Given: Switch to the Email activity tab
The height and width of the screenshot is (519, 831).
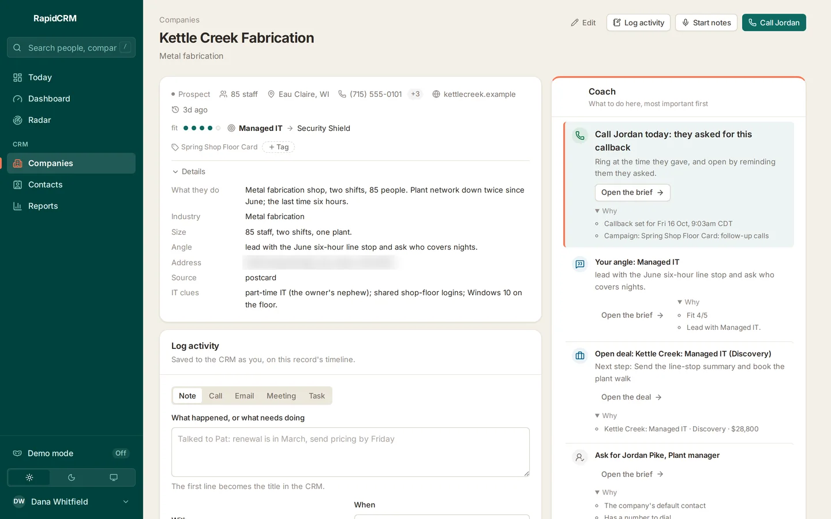Looking at the screenshot, I should [x=244, y=396].
